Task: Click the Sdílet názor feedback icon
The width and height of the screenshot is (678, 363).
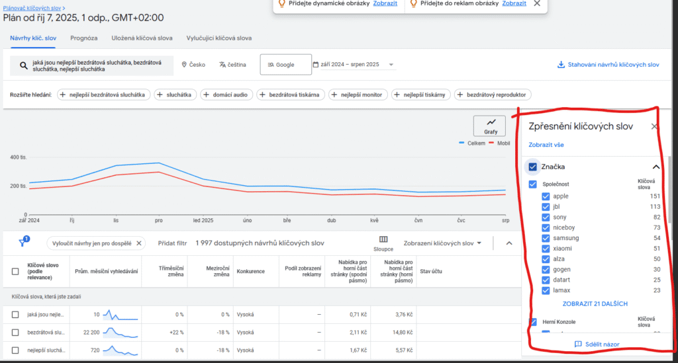Action: (x=578, y=344)
